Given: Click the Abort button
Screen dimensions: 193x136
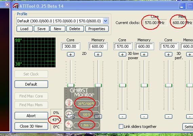Looking at the screenshot, I should tap(31, 116).
